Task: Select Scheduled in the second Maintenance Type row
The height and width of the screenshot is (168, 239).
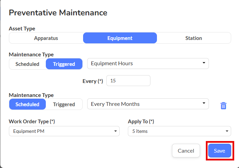Action: [x=27, y=104]
